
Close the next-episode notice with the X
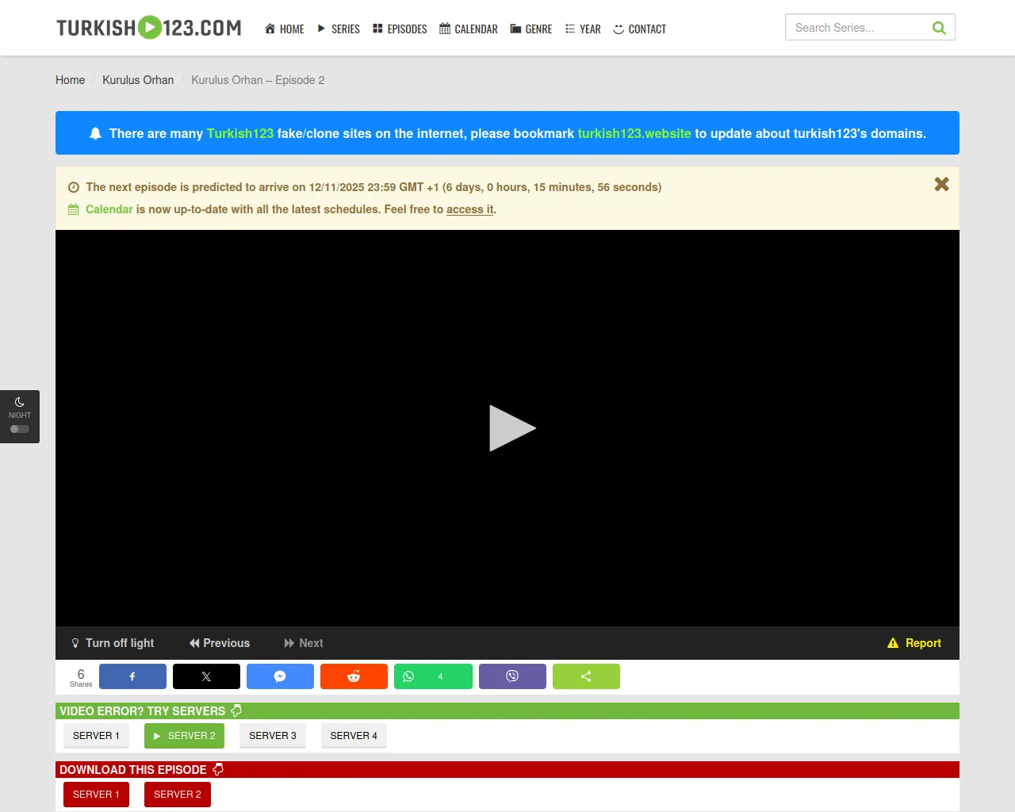pos(941,184)
